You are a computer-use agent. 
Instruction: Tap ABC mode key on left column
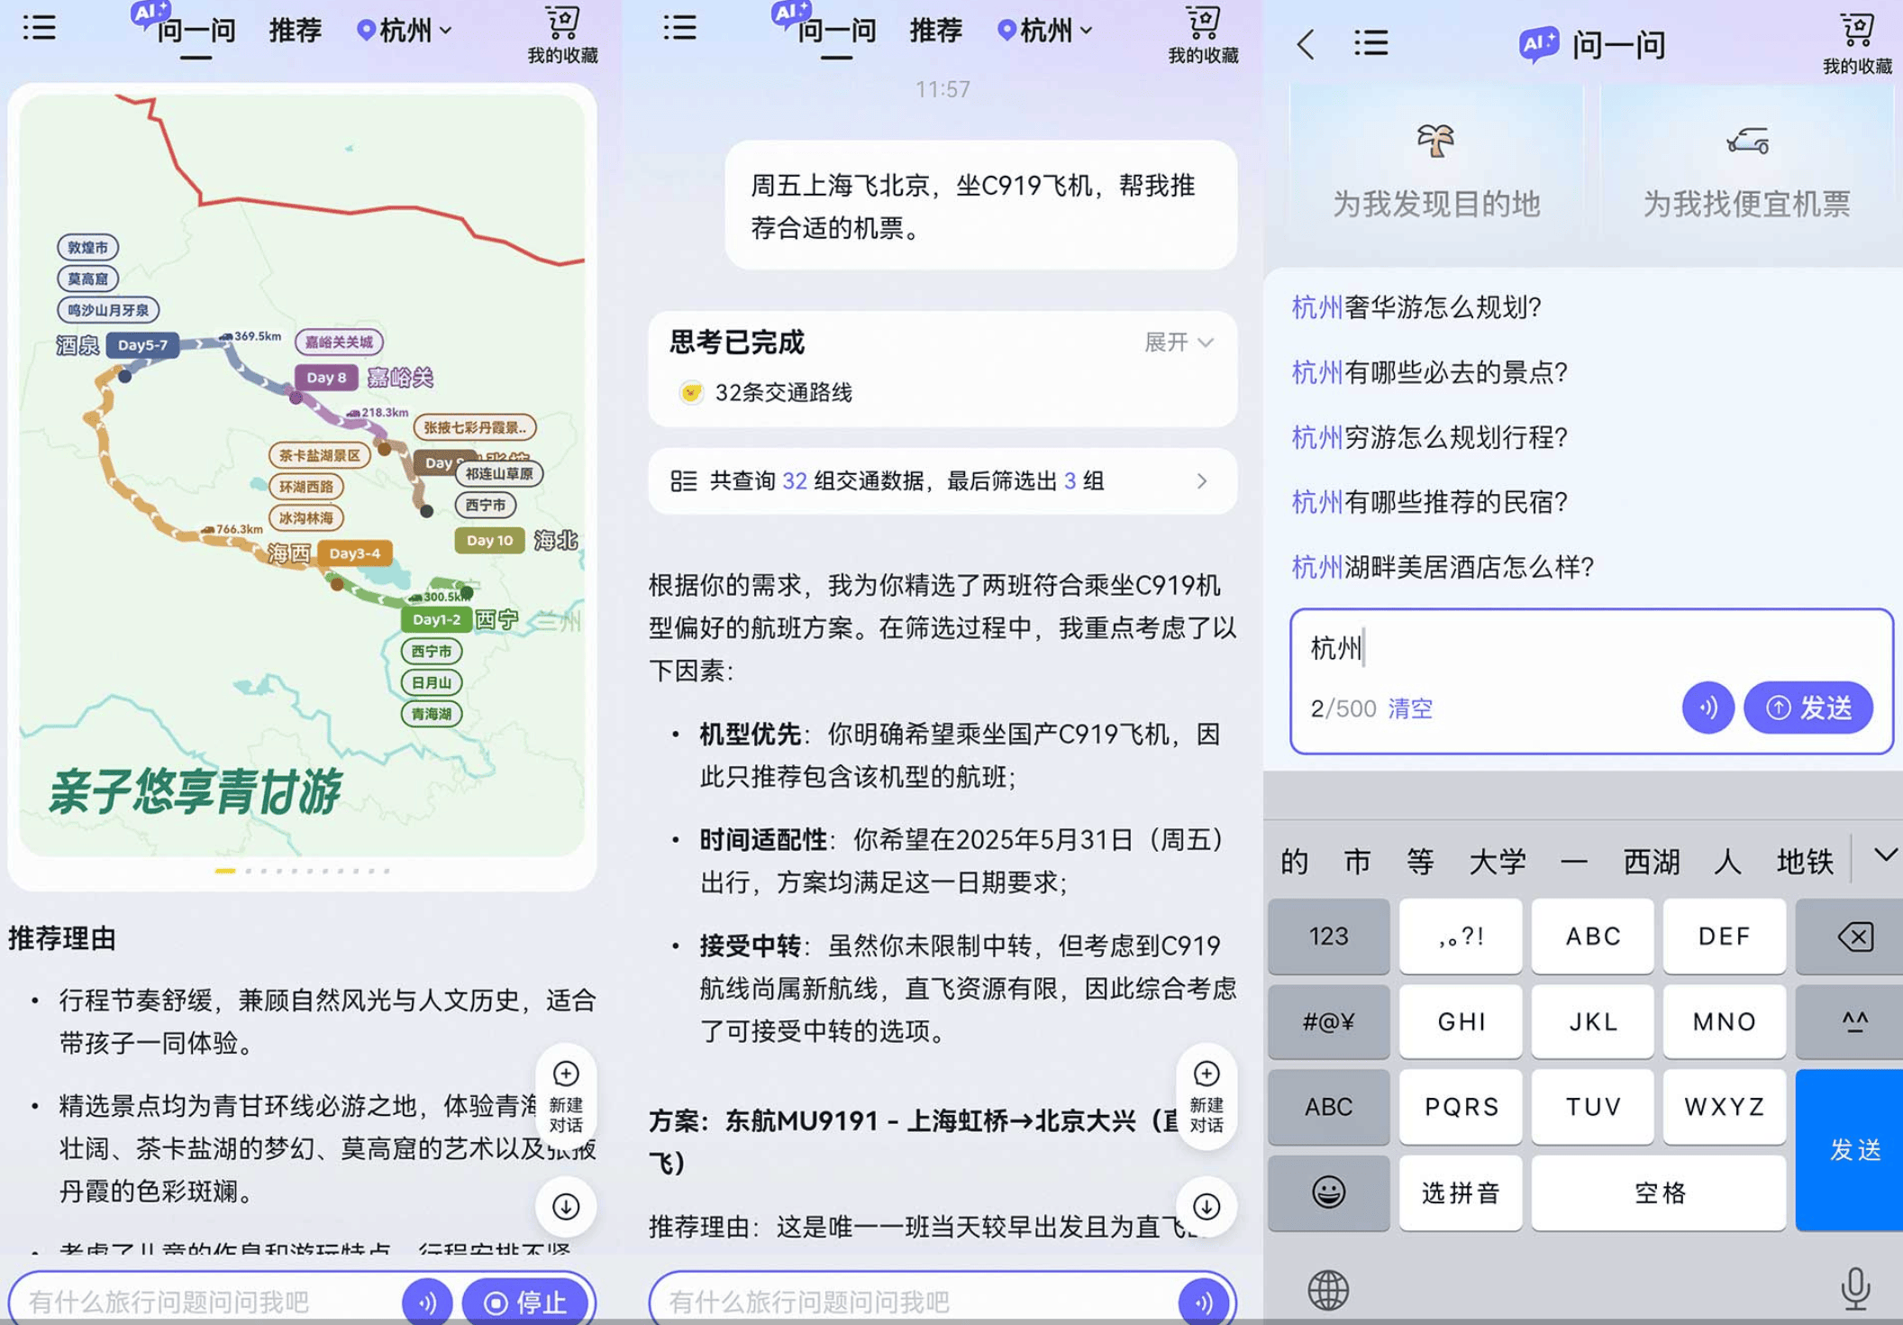(1328, 1107)
